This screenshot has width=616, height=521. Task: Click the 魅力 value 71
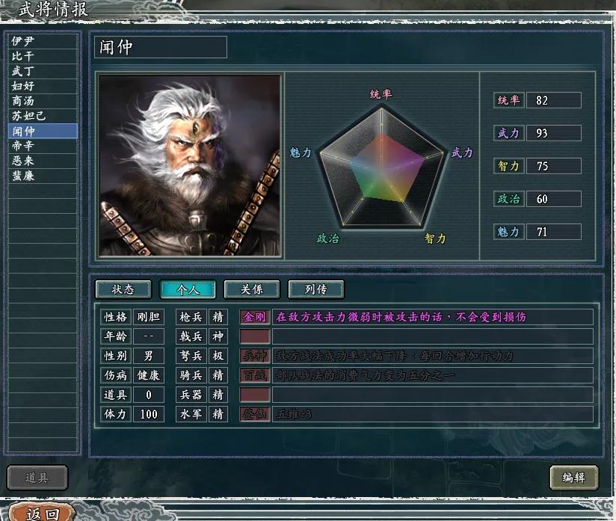(x=553, y=232)
